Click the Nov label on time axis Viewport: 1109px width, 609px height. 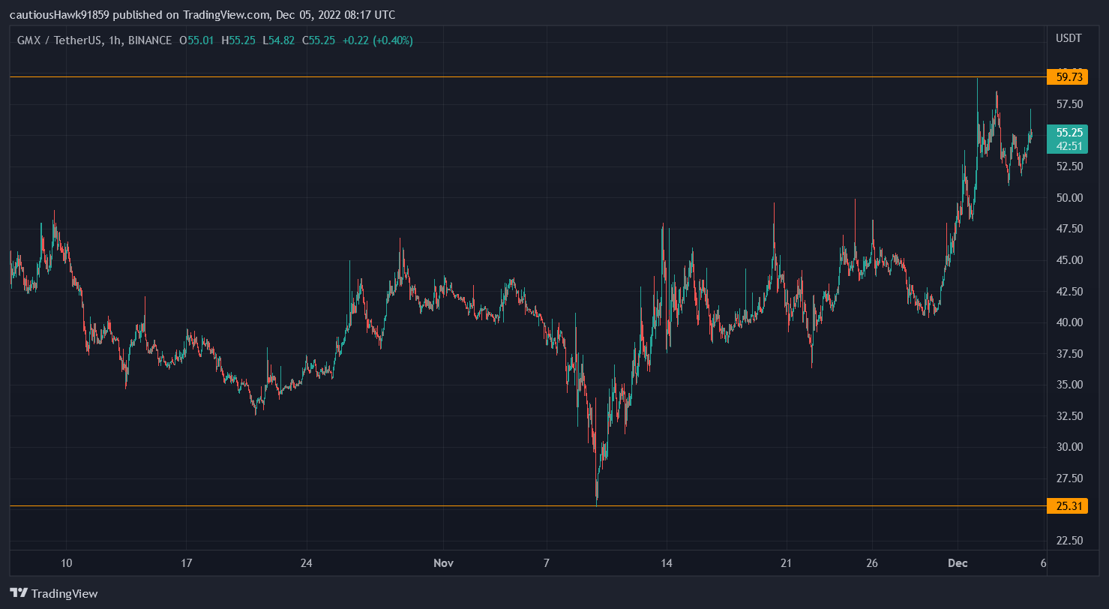point(444,562)
